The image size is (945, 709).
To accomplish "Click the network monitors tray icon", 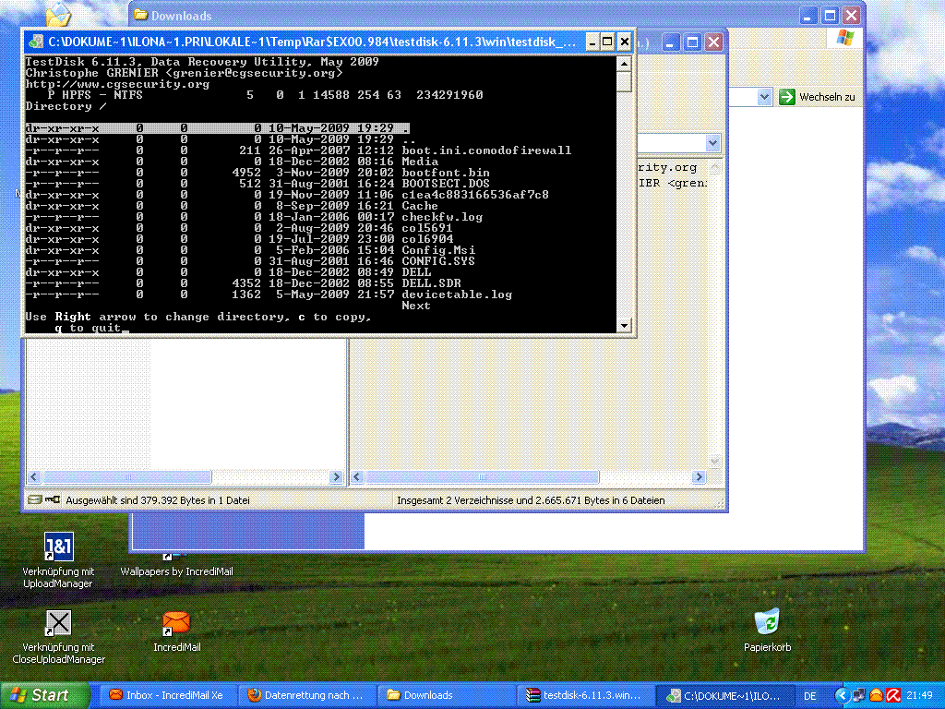I will [859, 695].
